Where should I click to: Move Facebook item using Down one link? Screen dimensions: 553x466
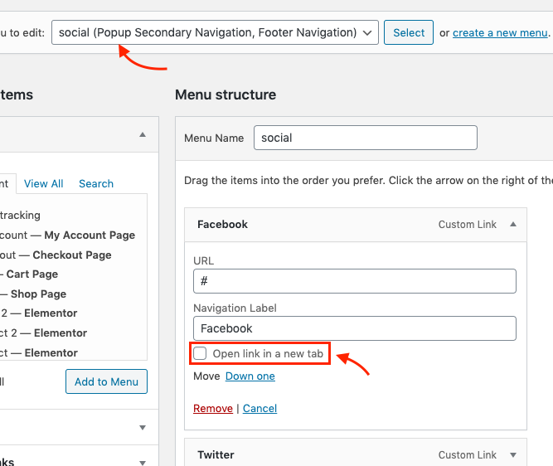pyautogui.click(x=250, y=376)
